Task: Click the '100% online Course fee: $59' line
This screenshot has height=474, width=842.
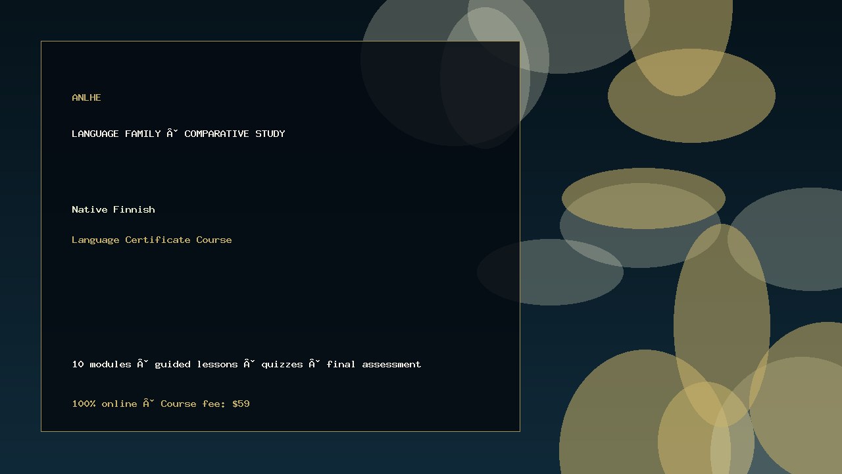Action: point(161,404)
